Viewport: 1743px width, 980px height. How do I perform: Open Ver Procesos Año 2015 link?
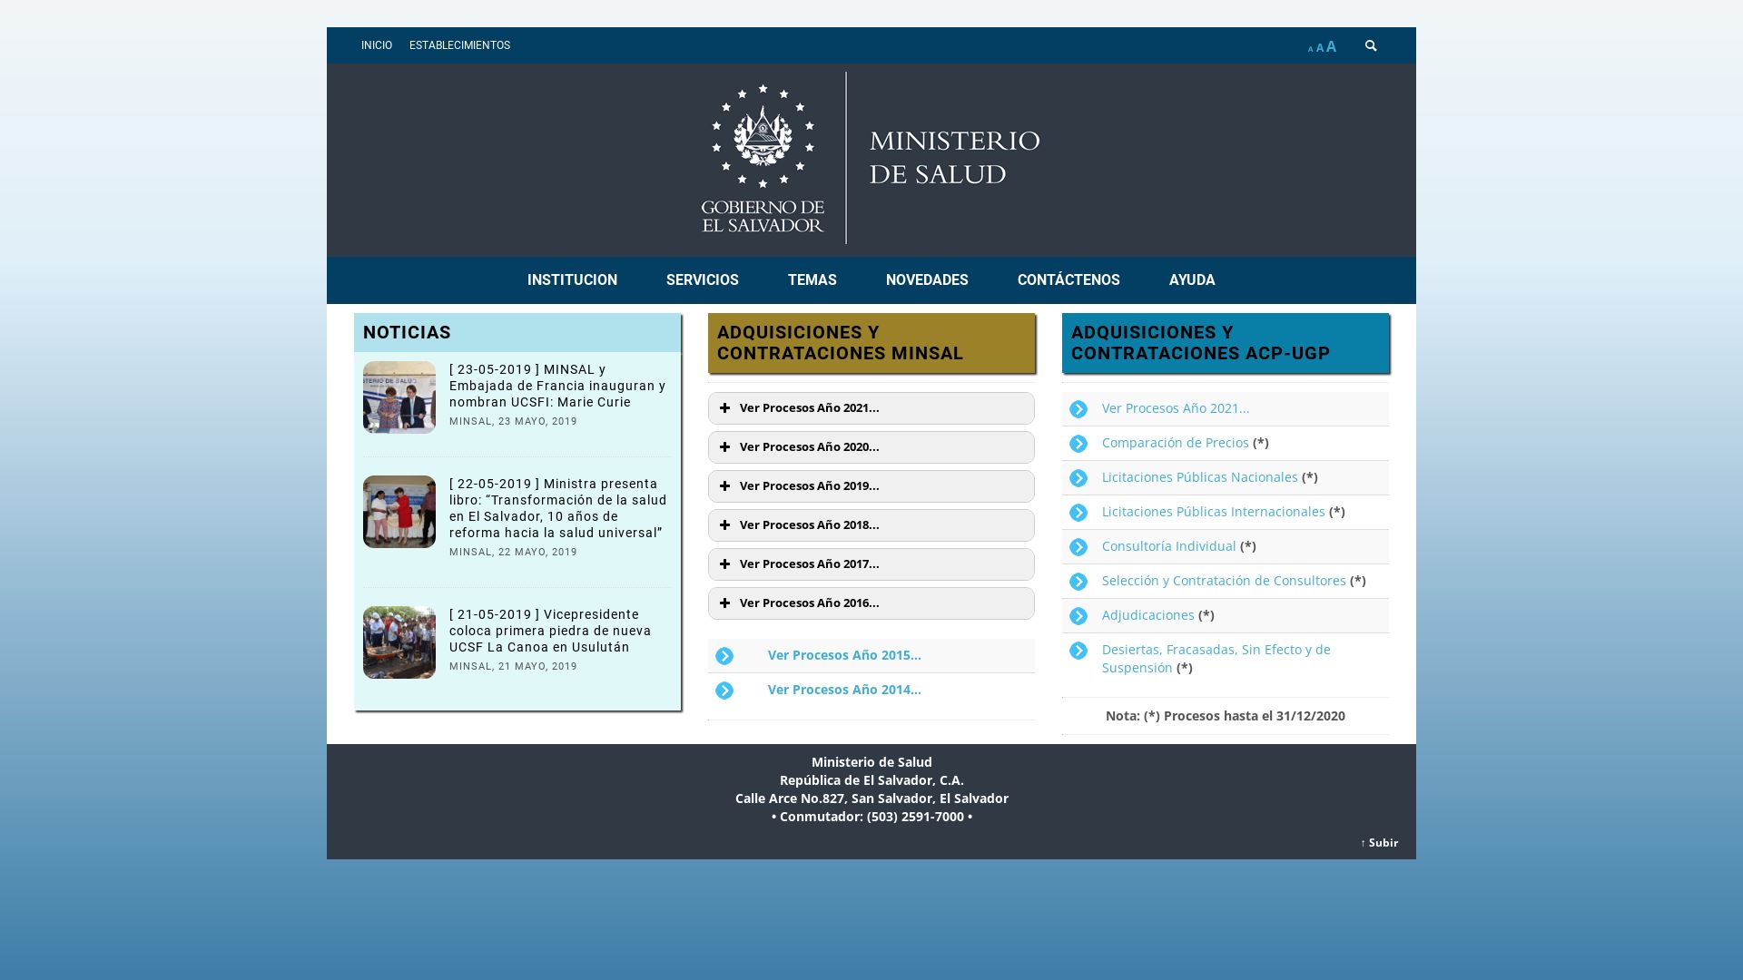[x=844, y=655]
